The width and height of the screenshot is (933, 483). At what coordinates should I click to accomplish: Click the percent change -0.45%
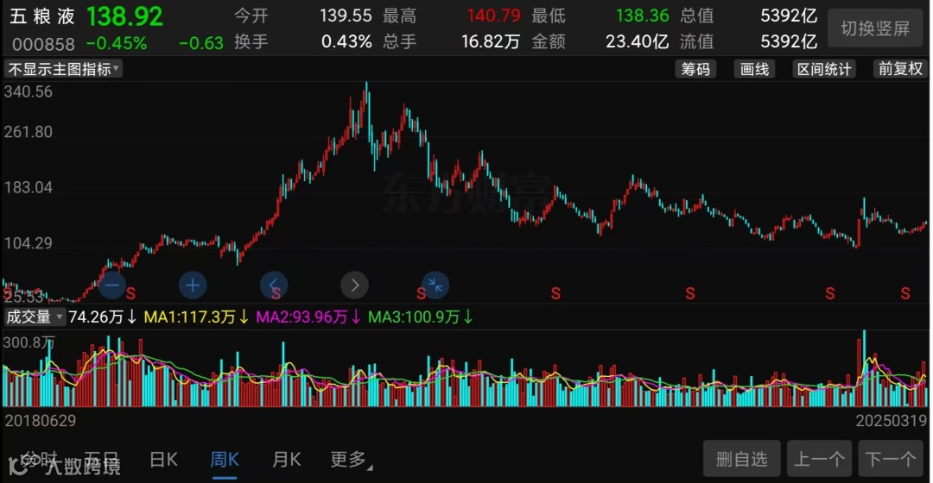pyautogui.click(x=116, y=43)
